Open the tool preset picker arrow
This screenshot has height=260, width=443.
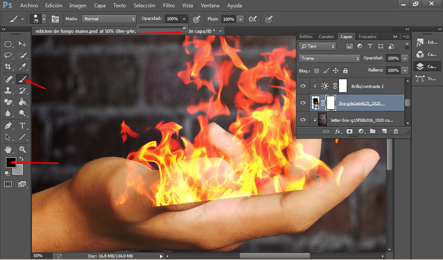click(x=22, y=19)
